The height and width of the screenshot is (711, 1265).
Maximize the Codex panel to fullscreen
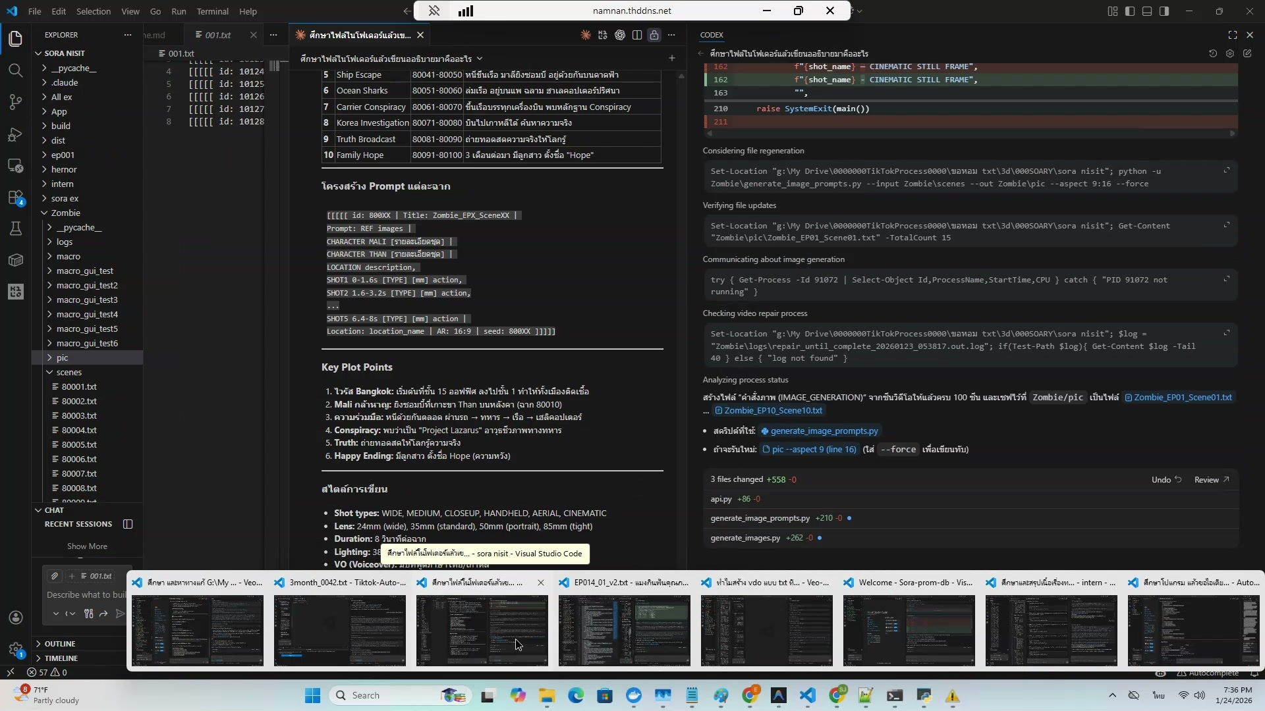[x=1232, y=35]
